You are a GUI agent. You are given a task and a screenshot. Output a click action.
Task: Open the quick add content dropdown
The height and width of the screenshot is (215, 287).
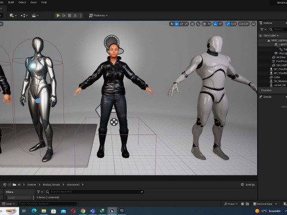click(x=13, y=16)
